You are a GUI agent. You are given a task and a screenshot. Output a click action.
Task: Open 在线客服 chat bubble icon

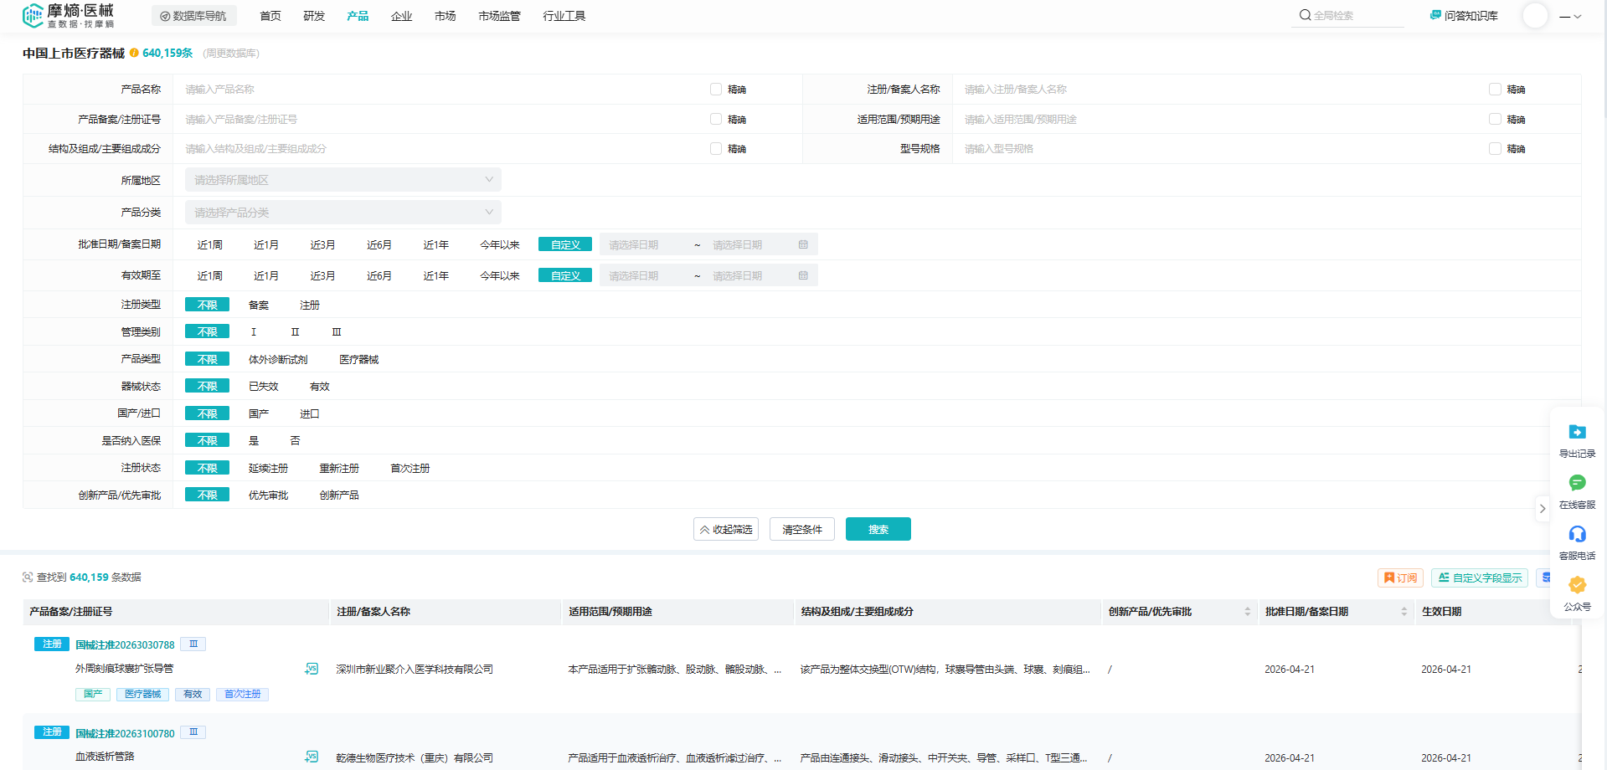click(x=1577, y=483)
